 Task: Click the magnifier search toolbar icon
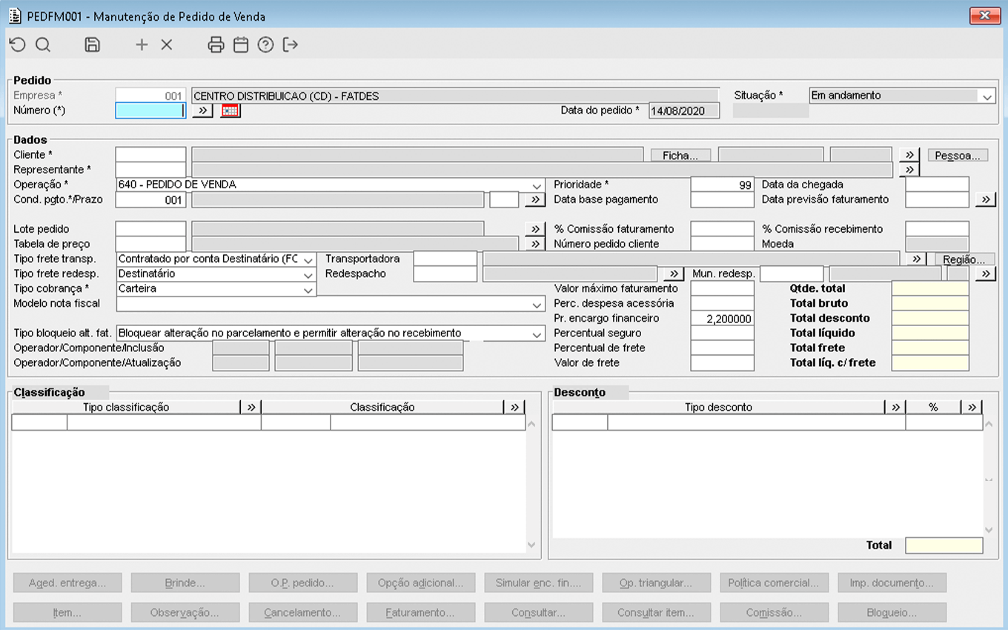pos(43,45)
